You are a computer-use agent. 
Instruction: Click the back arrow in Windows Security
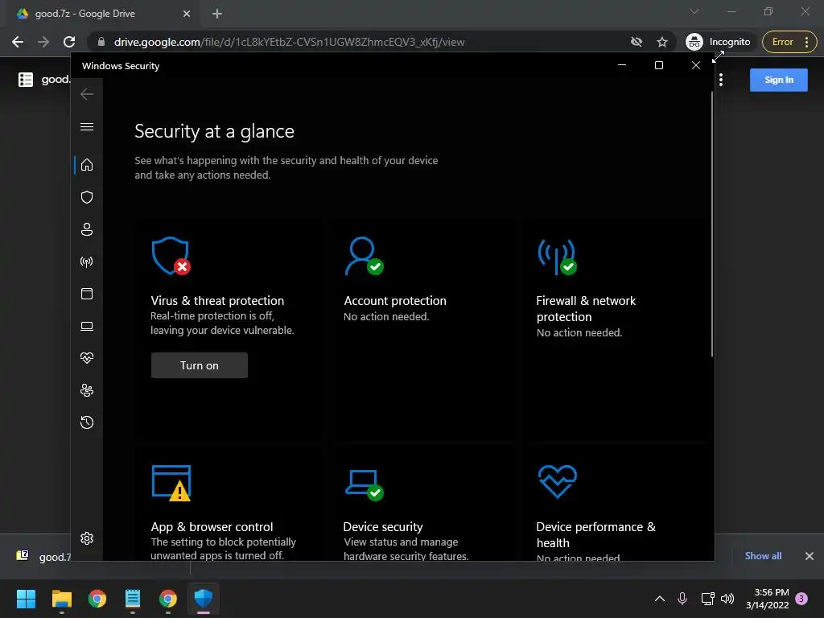[x=87, y=94]
